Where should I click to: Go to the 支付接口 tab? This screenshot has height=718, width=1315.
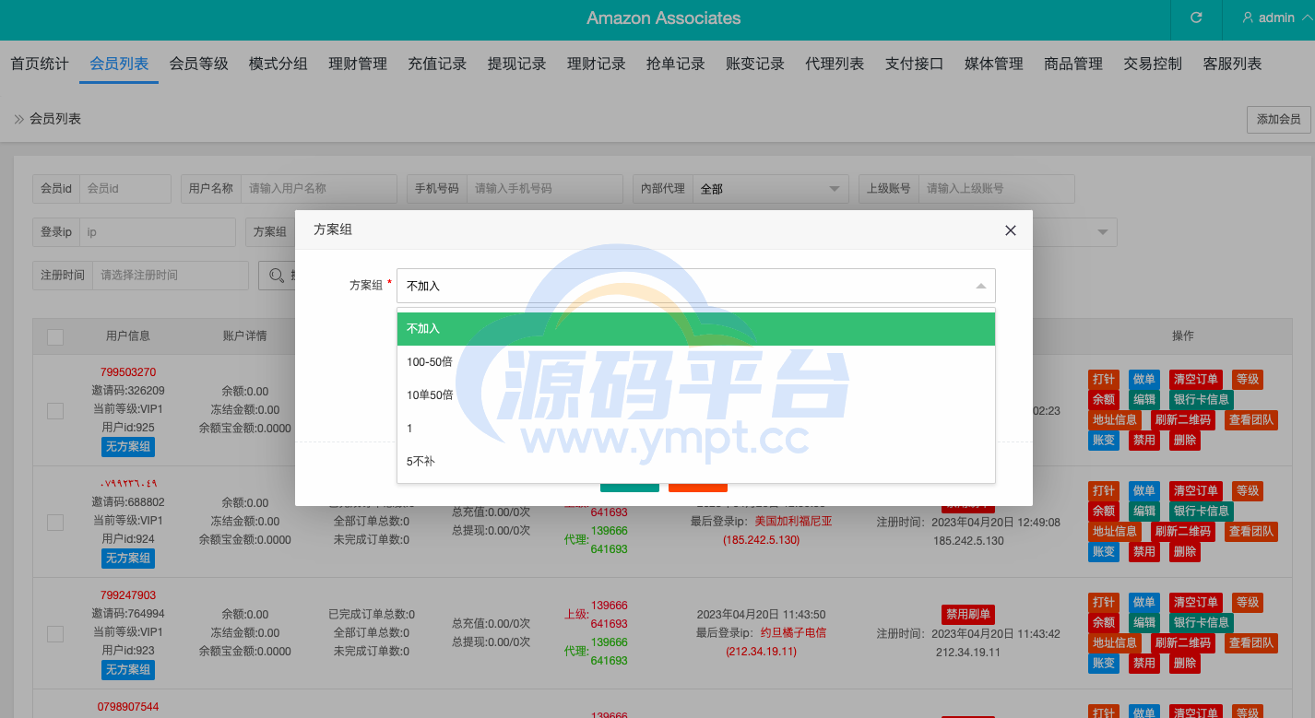click(x=915, y=64)
